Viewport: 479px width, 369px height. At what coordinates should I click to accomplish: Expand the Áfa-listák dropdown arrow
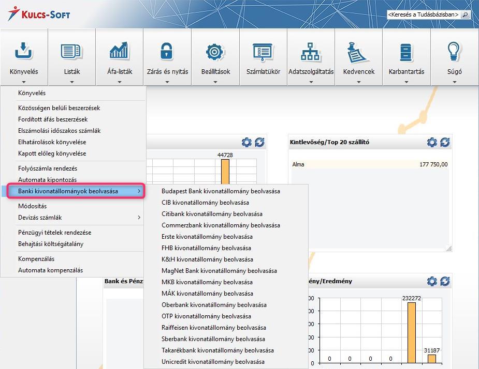[120, 82]
